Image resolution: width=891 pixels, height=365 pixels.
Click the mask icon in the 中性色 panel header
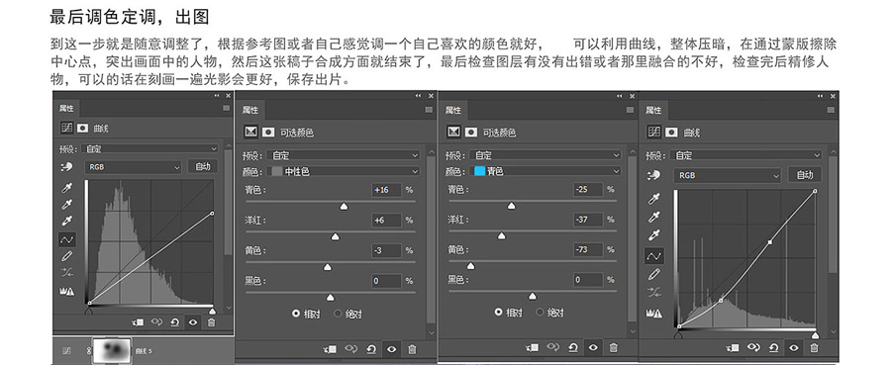(x=268, y=133)
